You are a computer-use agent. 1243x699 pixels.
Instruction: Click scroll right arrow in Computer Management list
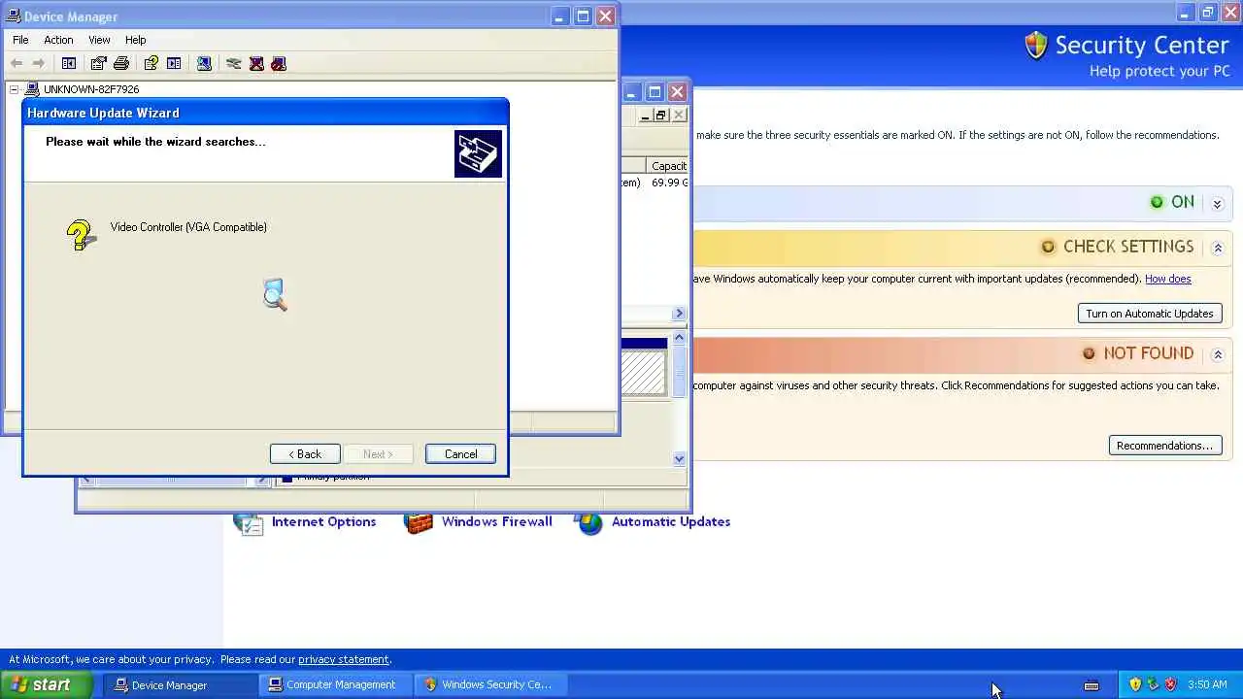[x=679, y=314]
